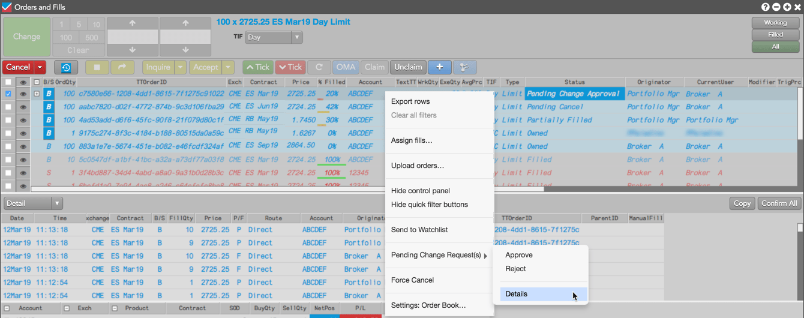
Task: Click the red Cancel button
Action: (18, 68)
